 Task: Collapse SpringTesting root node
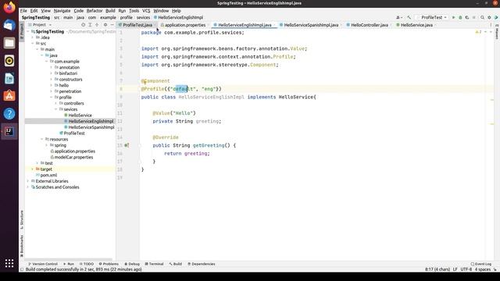tap(28, 31)
